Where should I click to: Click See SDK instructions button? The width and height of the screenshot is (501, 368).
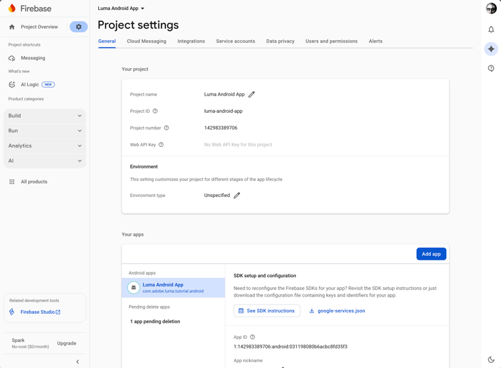point(267,311)
